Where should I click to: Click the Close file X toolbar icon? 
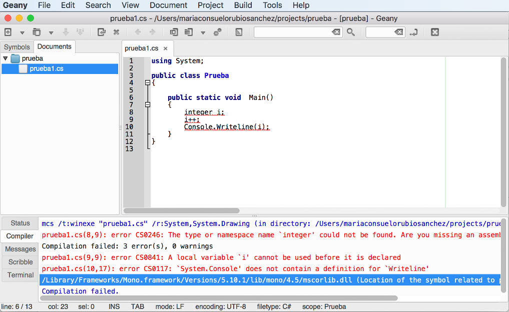(116, 32)
